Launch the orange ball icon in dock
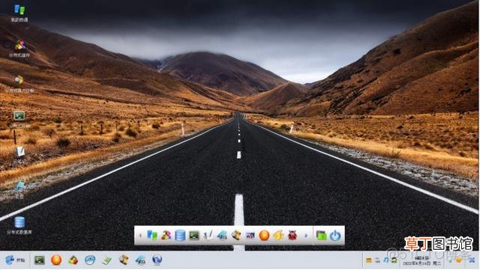Viewport: 480px width, 270px height. [x=264, y=236]
